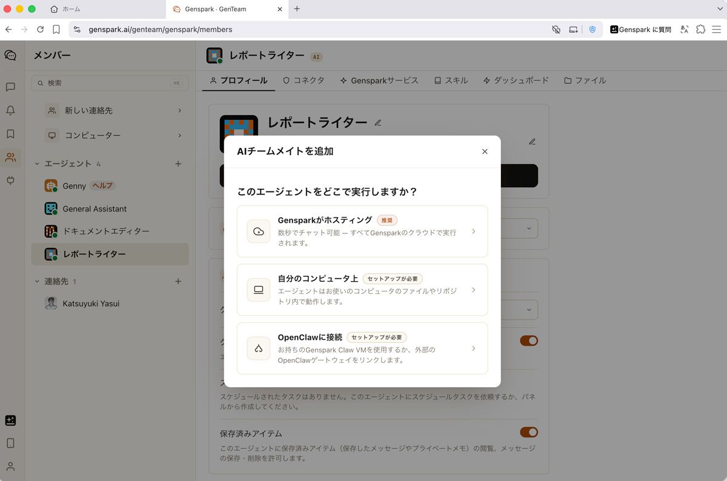The image size is (727, 481).
Task: Click the address bar URL
Action: click(160, 29)
